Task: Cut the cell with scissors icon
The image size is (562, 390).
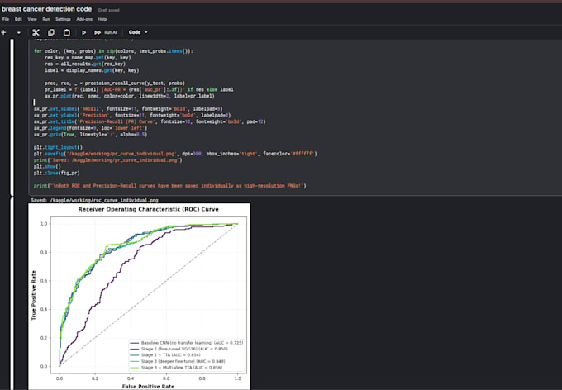Action: point(36,32)
